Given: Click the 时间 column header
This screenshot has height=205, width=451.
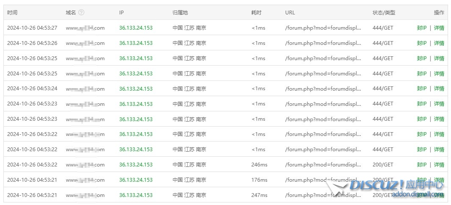Looking at the screenshot, I should [12, 13].
